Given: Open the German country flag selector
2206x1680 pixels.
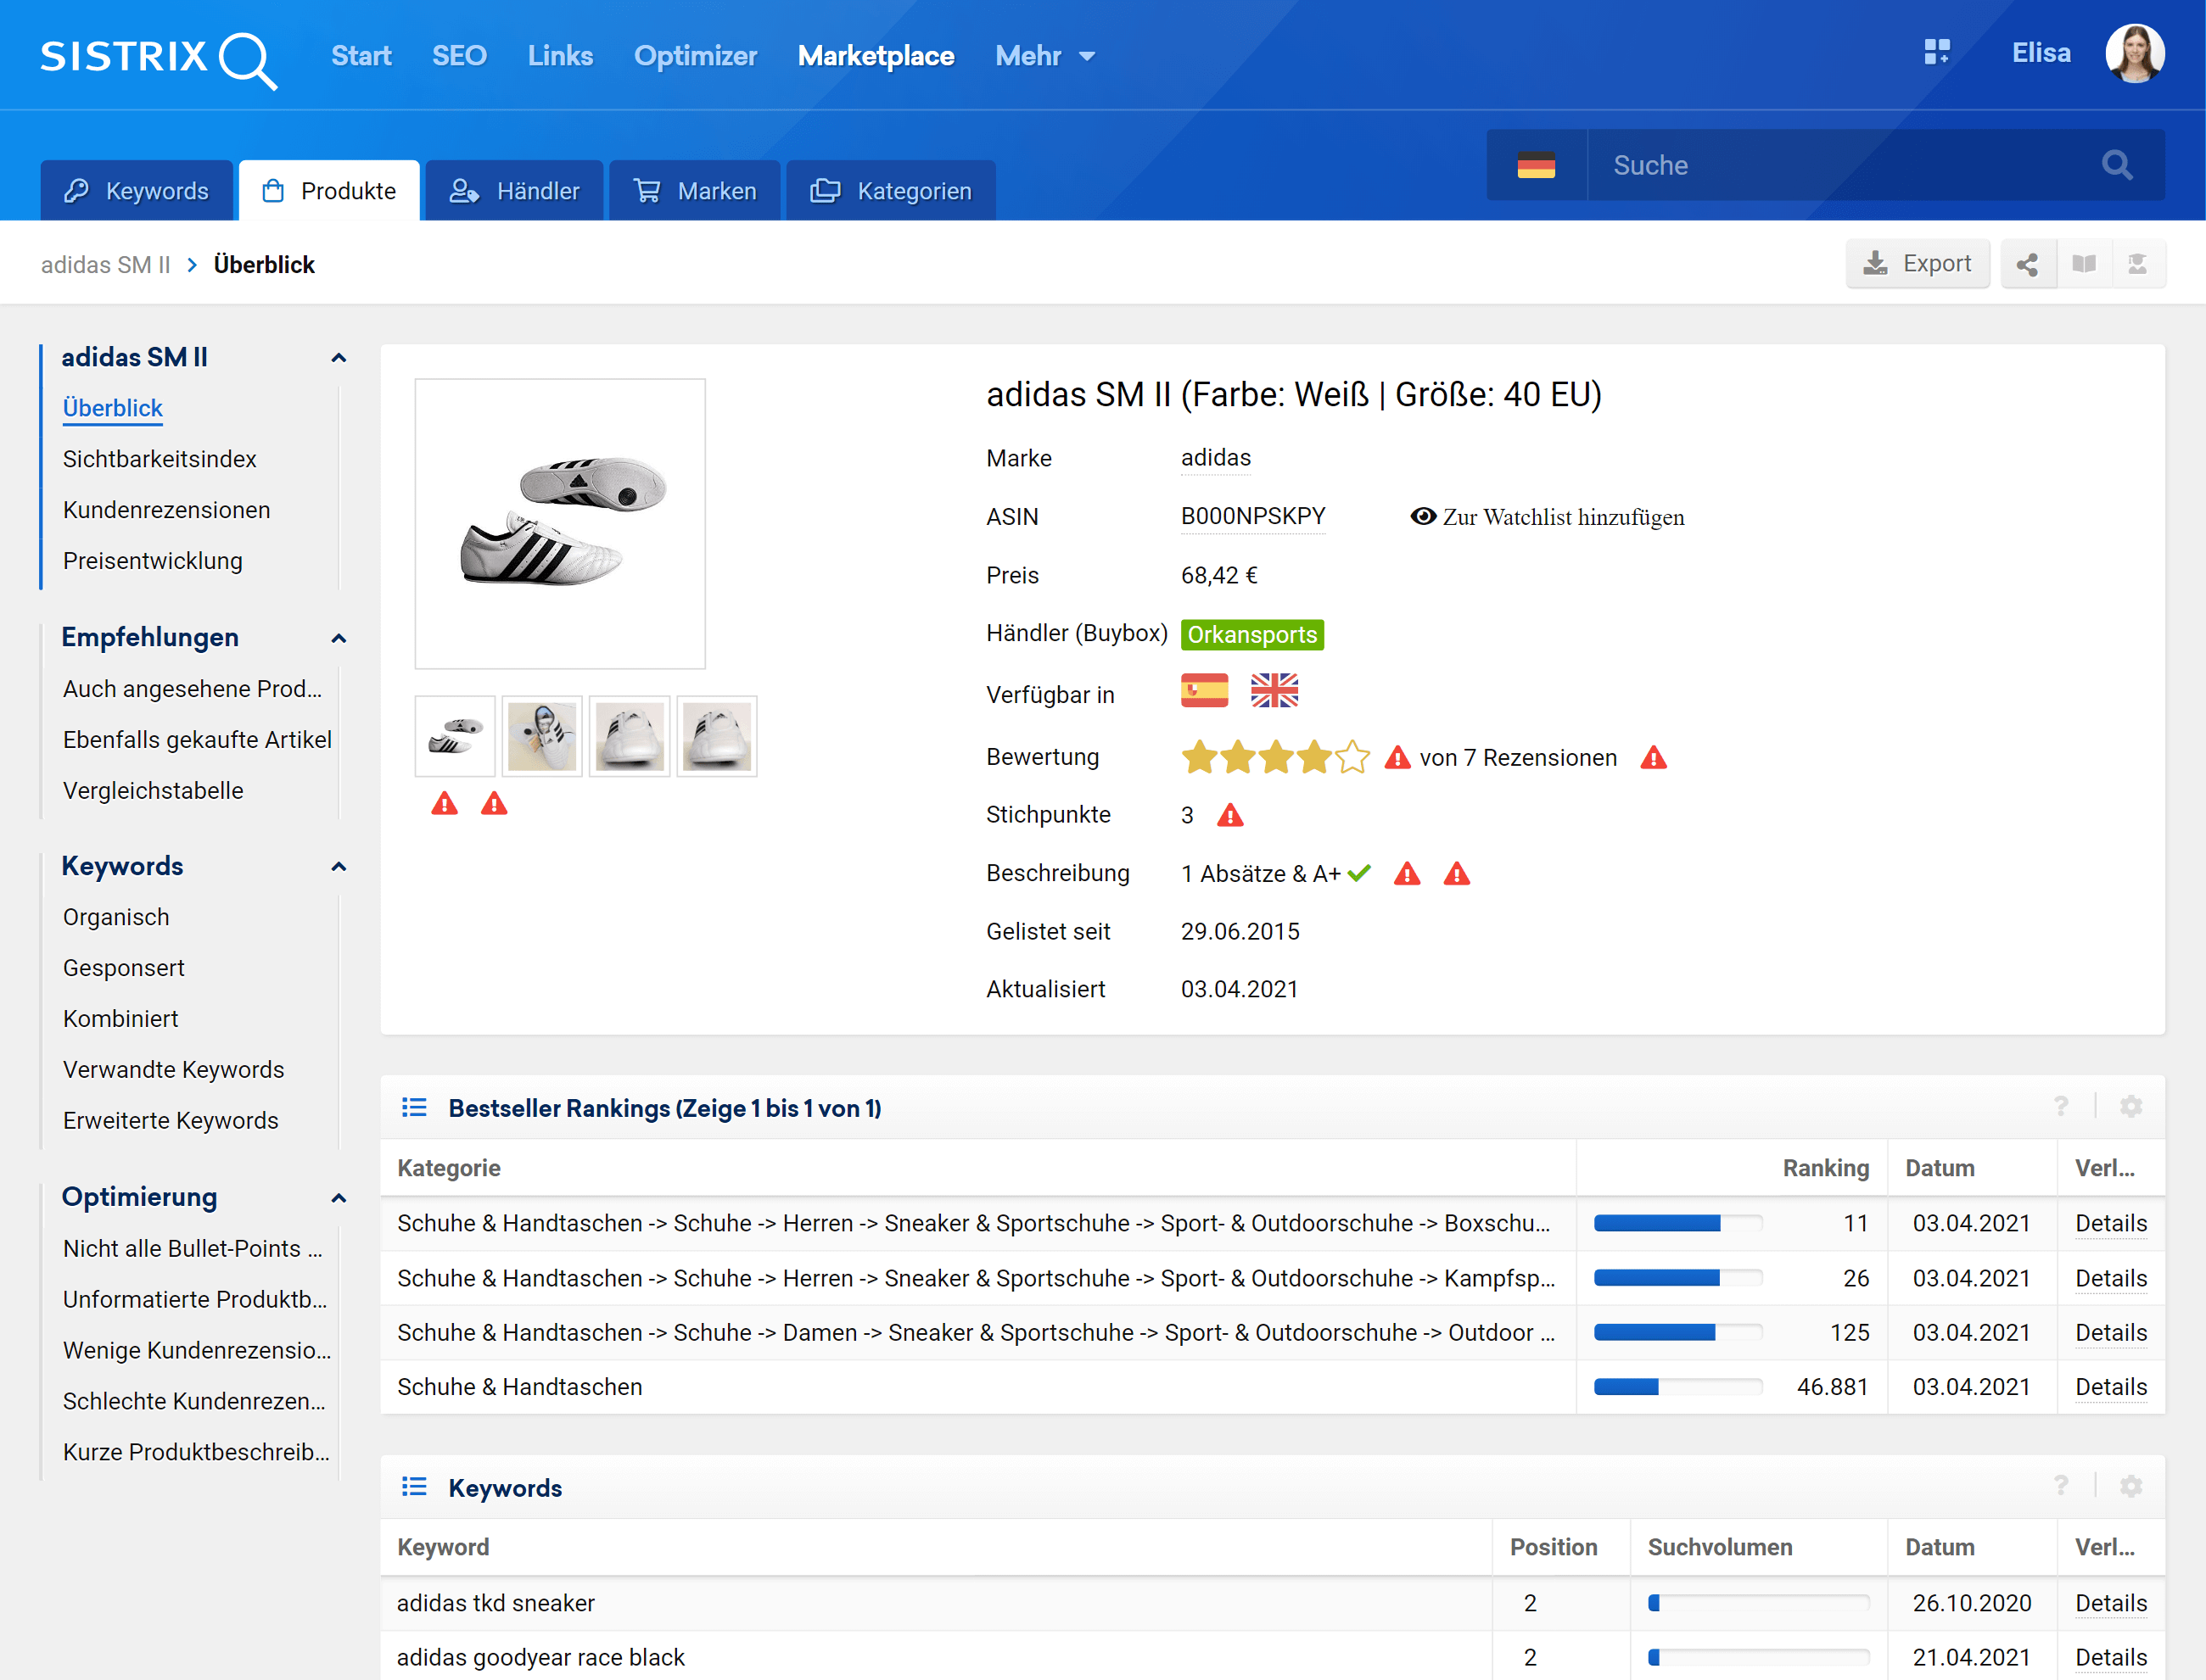Looking at the screenshot, I should (1536, 165).
